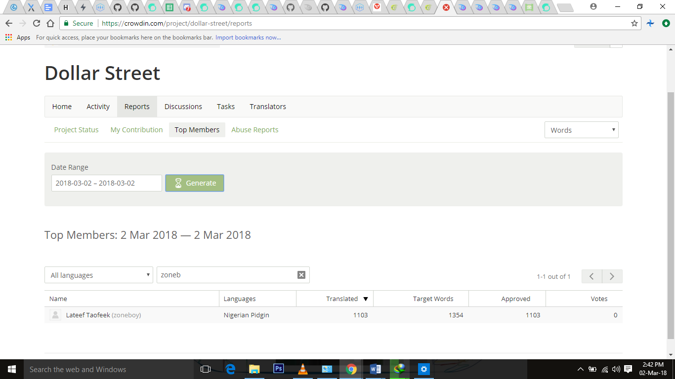Click the '1-1 out of 1' pagination text
Image resolution: width=675 pixels, height=379 pixels.
coord(553,276)
